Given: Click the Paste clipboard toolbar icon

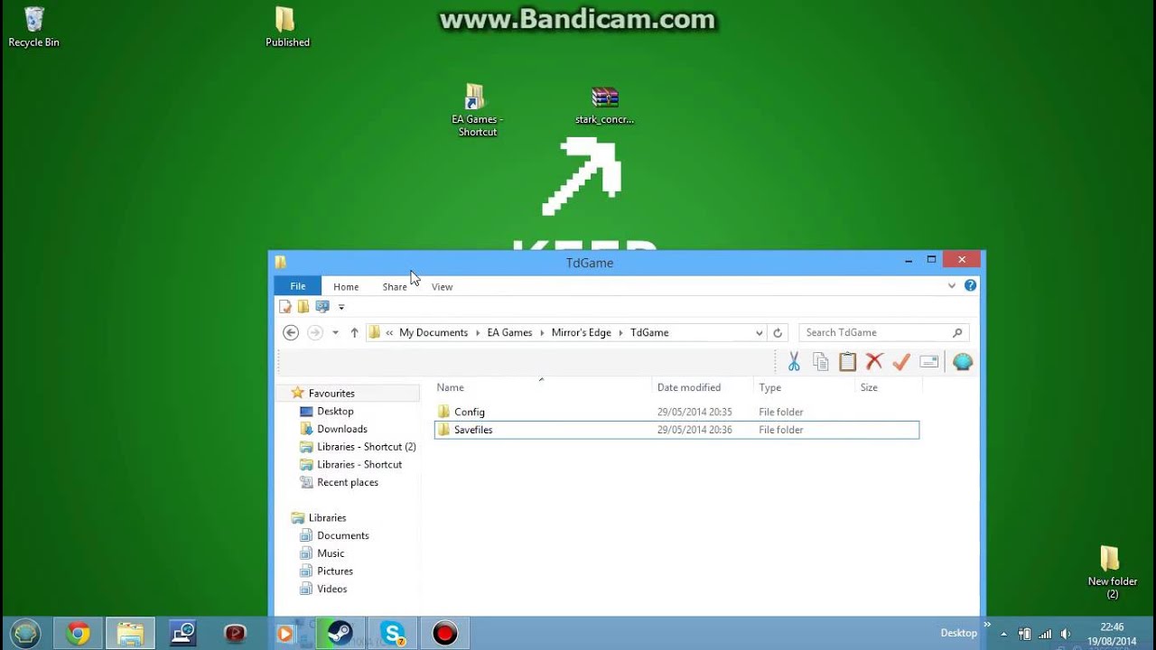Looking at the screenshot, I should point(847,362).
